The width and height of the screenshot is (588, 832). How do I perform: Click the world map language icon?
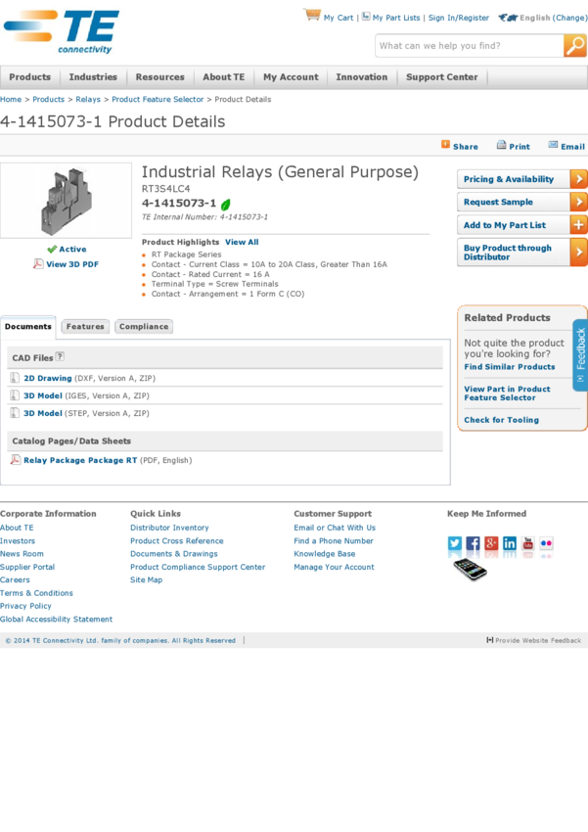[508, 18]
